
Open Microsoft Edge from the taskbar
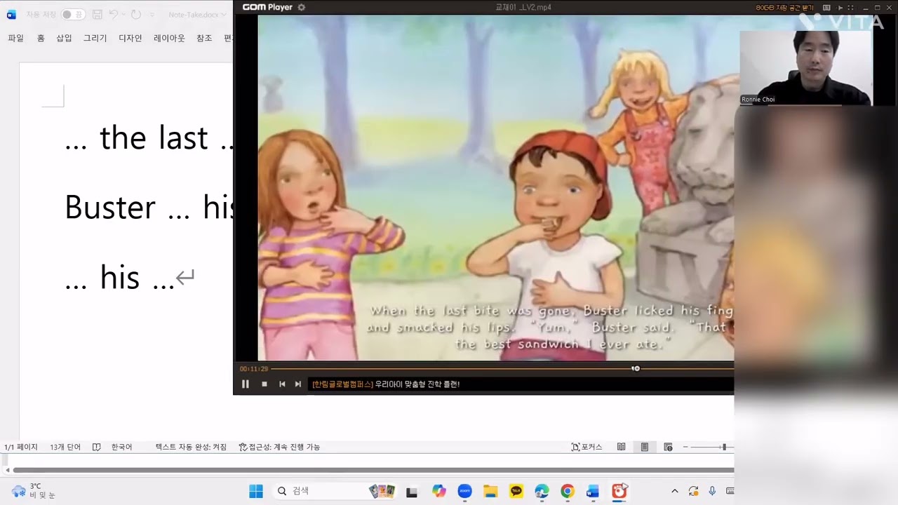[x=542, y=491]
